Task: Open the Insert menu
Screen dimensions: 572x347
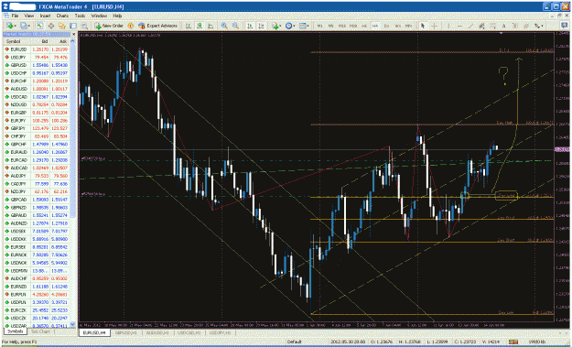Action: coord(45,16)
